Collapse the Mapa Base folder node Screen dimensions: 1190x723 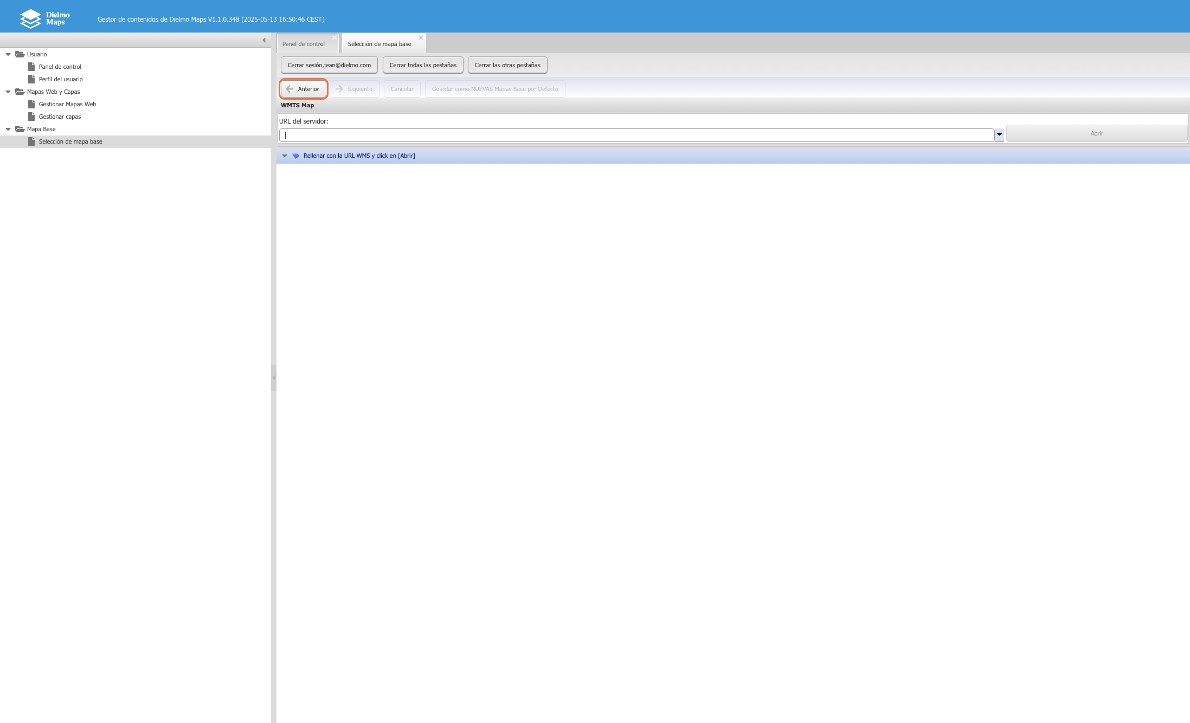[x=8, y=129]
